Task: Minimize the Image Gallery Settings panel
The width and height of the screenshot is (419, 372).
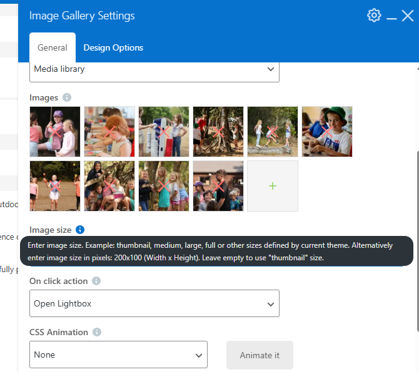Action: point(391,17)
